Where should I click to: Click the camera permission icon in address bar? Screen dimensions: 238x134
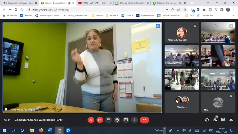(x=167, y=10)
